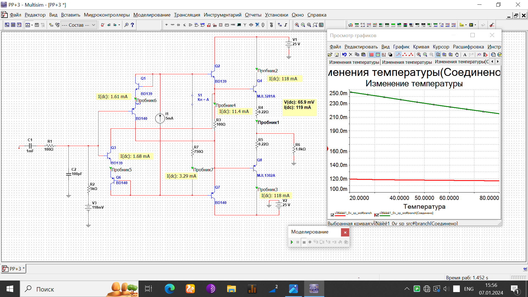The height and width of the screenshot is (297, 528).
Task: Open the Курсор menu in Grapher
Action: (441, 47)
